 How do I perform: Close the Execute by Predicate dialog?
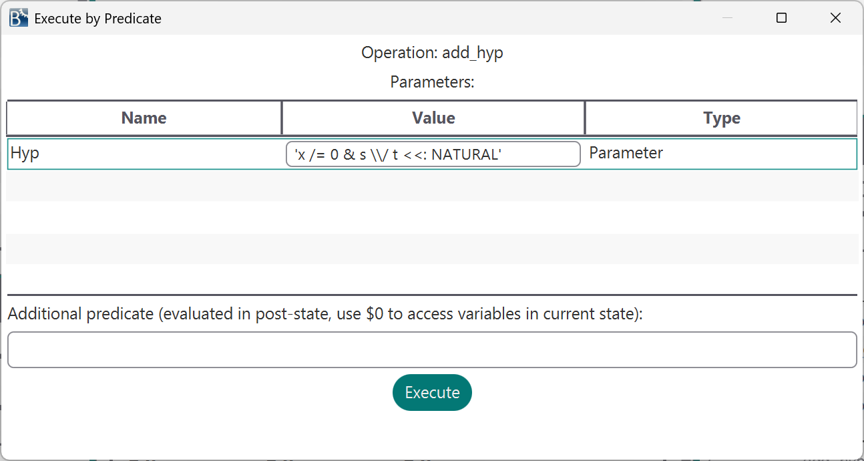click(x=835, y=18)
